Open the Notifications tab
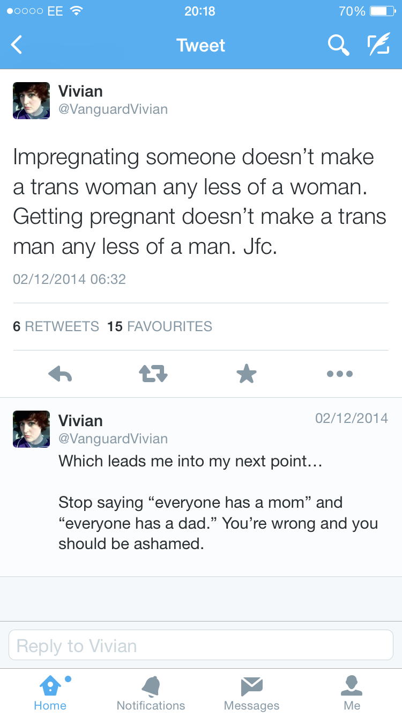Viewport: 402px width, 716px height. (x=151, y=693)
